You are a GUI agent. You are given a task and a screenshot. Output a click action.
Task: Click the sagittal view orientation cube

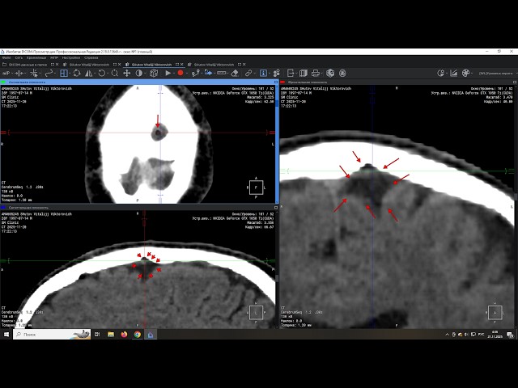256,313
